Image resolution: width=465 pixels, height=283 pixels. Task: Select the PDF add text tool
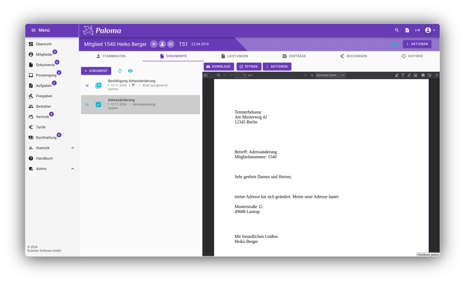[403, 75]
